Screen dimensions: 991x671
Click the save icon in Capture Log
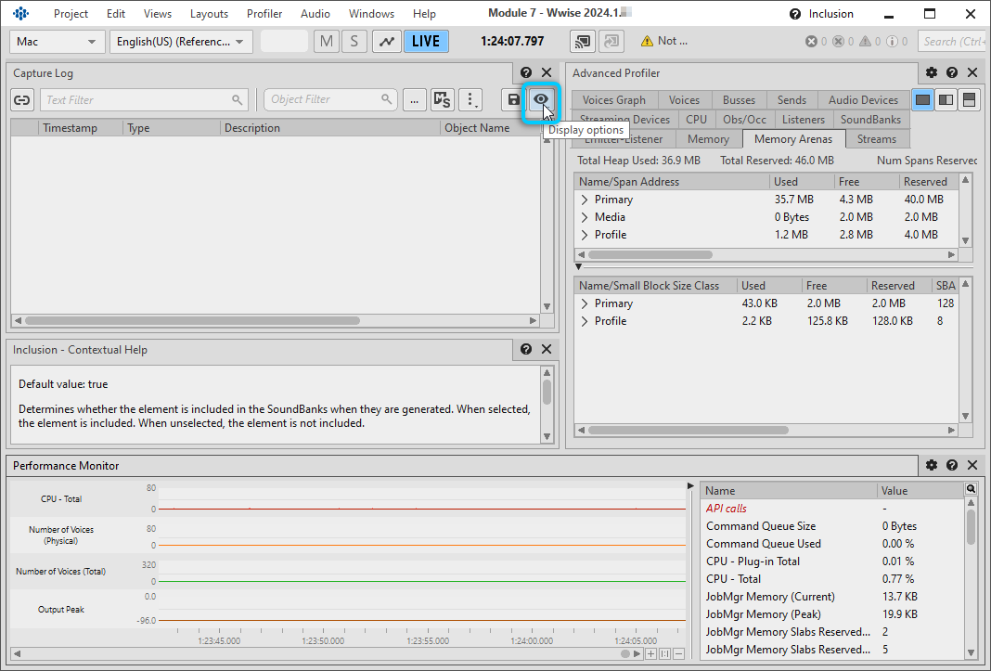coord(513,99)
